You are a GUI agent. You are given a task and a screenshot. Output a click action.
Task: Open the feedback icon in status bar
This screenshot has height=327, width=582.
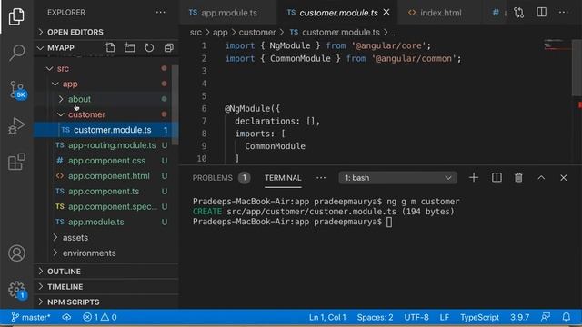click(546, 317)
